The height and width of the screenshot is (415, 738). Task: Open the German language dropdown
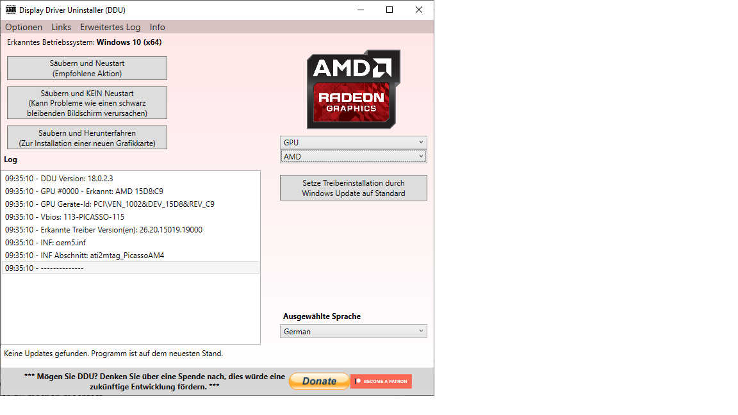[354, 331]
